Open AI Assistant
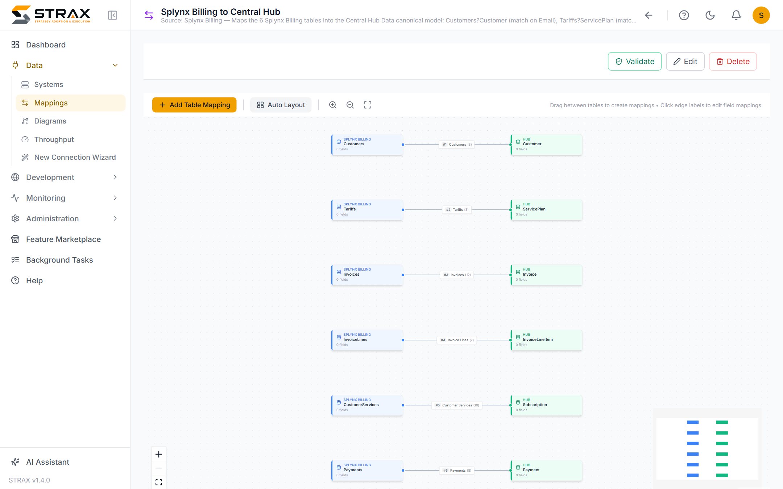 point(65,462)
